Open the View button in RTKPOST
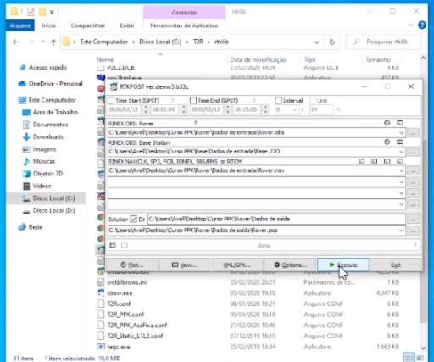Screen dimensions: 434x362 click(185, 265)
